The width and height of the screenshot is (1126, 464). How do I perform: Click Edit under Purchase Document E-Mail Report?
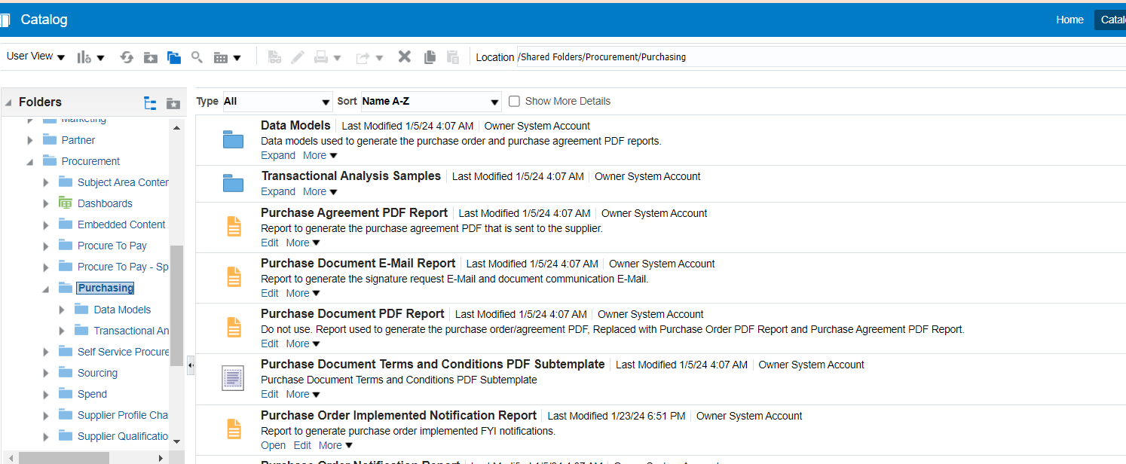pos(269,293)
